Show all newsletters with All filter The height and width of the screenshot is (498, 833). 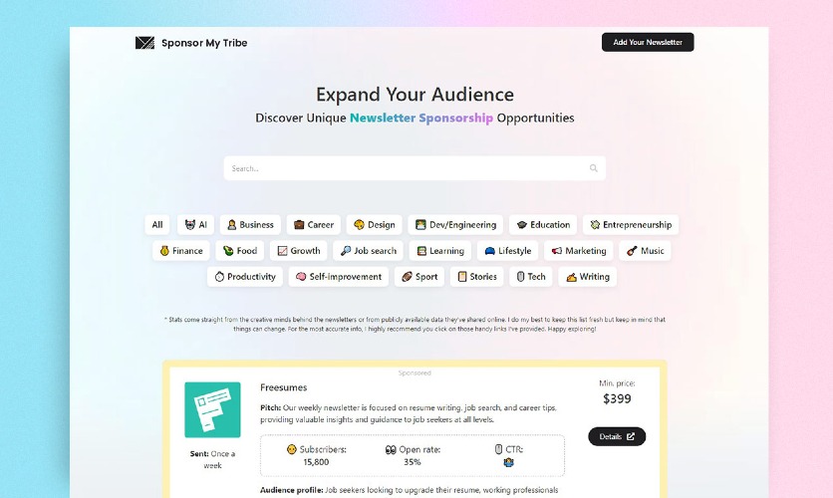pos(157,224)
